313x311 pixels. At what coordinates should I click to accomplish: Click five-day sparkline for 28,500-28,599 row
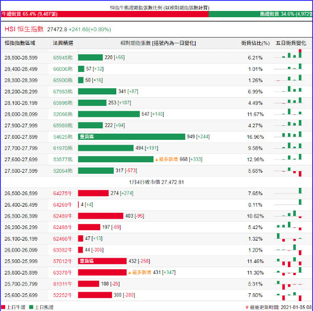point(288,54)
